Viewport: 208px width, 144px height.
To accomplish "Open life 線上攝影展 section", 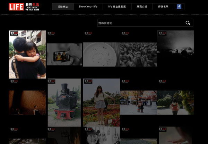I will [x=117, y=7].
